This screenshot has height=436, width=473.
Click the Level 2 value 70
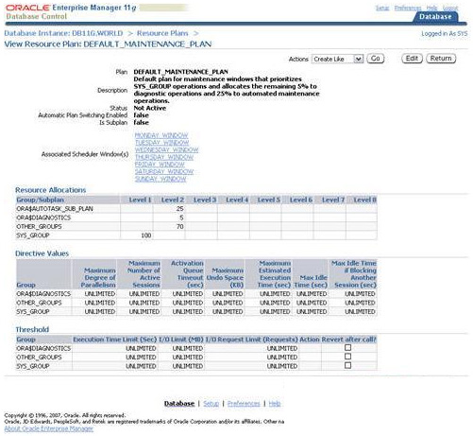[x=179, y=226]
